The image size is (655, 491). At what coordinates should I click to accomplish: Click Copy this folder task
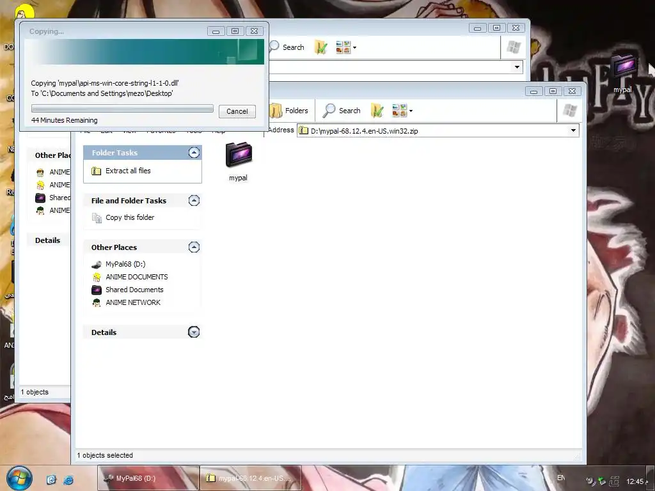pos(130,217)
